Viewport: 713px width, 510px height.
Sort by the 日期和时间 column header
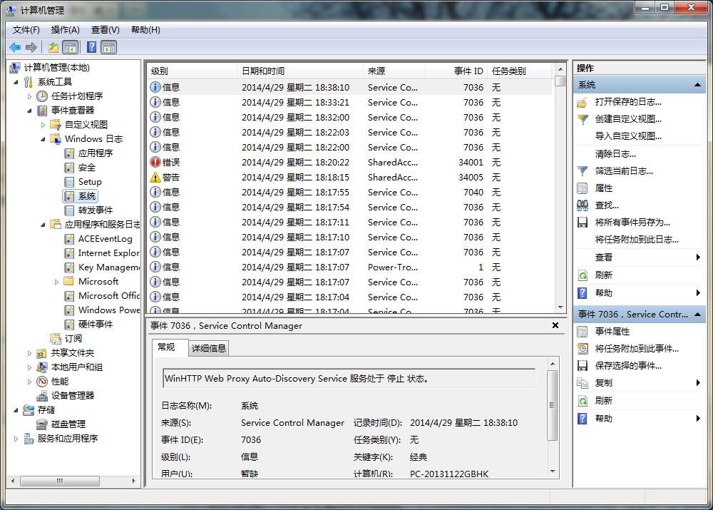click(299, 71)
